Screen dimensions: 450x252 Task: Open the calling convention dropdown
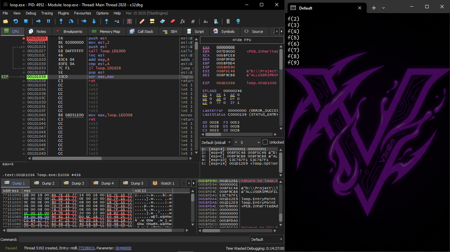click(216, 142)
